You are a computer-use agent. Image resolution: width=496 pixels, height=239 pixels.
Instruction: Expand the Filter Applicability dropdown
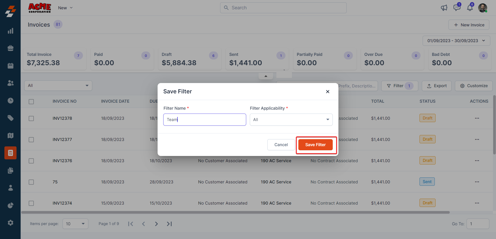pos(291,119)
